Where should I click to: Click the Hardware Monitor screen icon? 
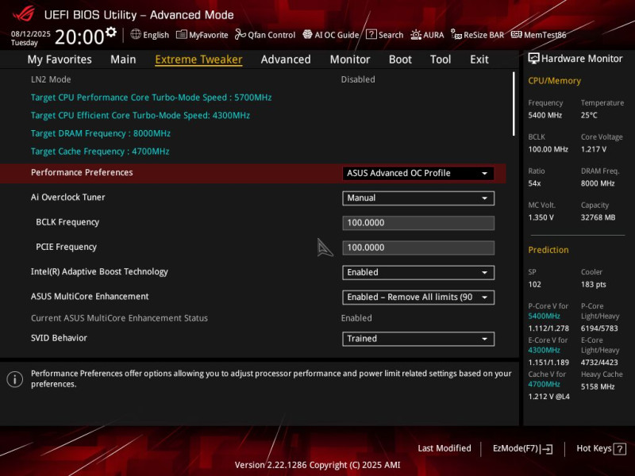coord(533,59)
